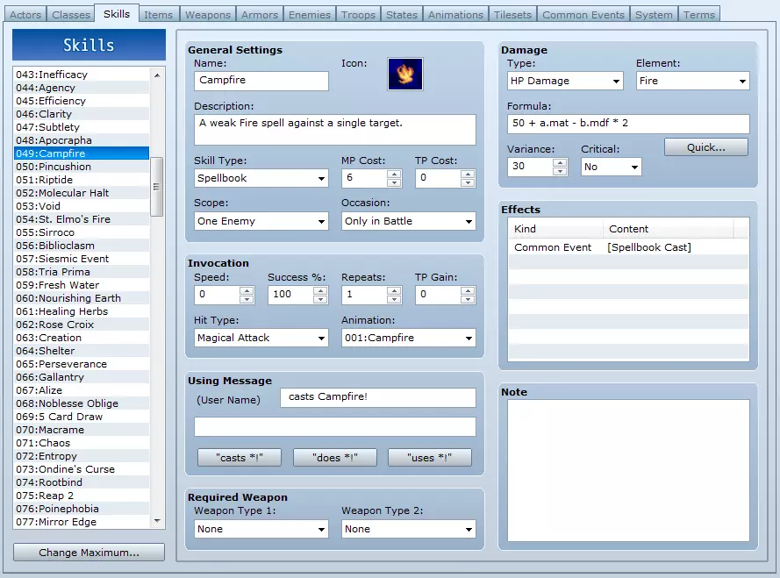Click the Change Maximum... button
This screenshot has width=780, height=578.
coord(89,553)
